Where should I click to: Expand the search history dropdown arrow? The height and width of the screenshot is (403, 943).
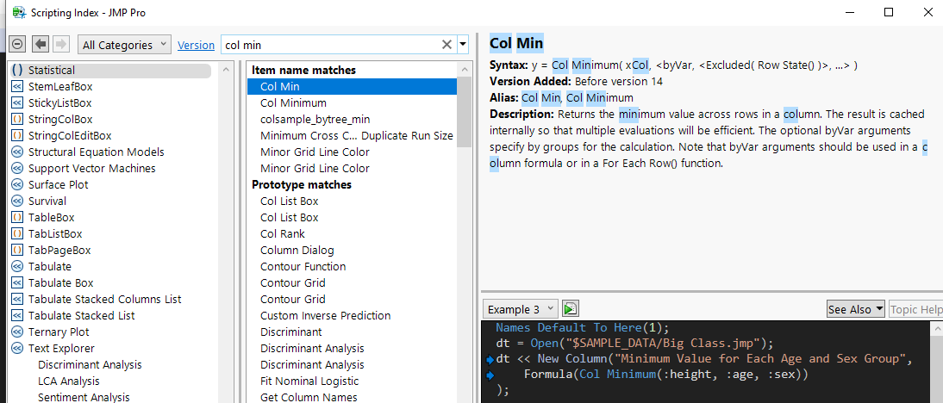(464, 45)
